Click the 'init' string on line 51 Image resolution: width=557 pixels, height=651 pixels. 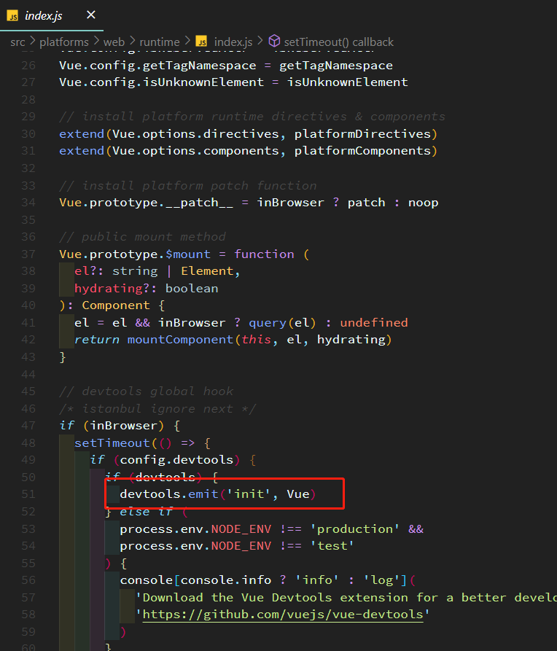(249, 494)
